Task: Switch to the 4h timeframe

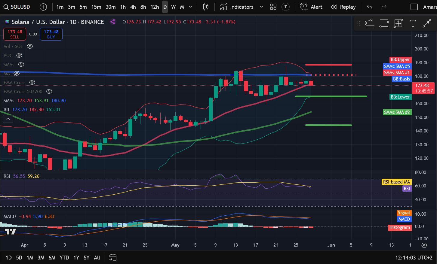Action: (x=133, y=7)
